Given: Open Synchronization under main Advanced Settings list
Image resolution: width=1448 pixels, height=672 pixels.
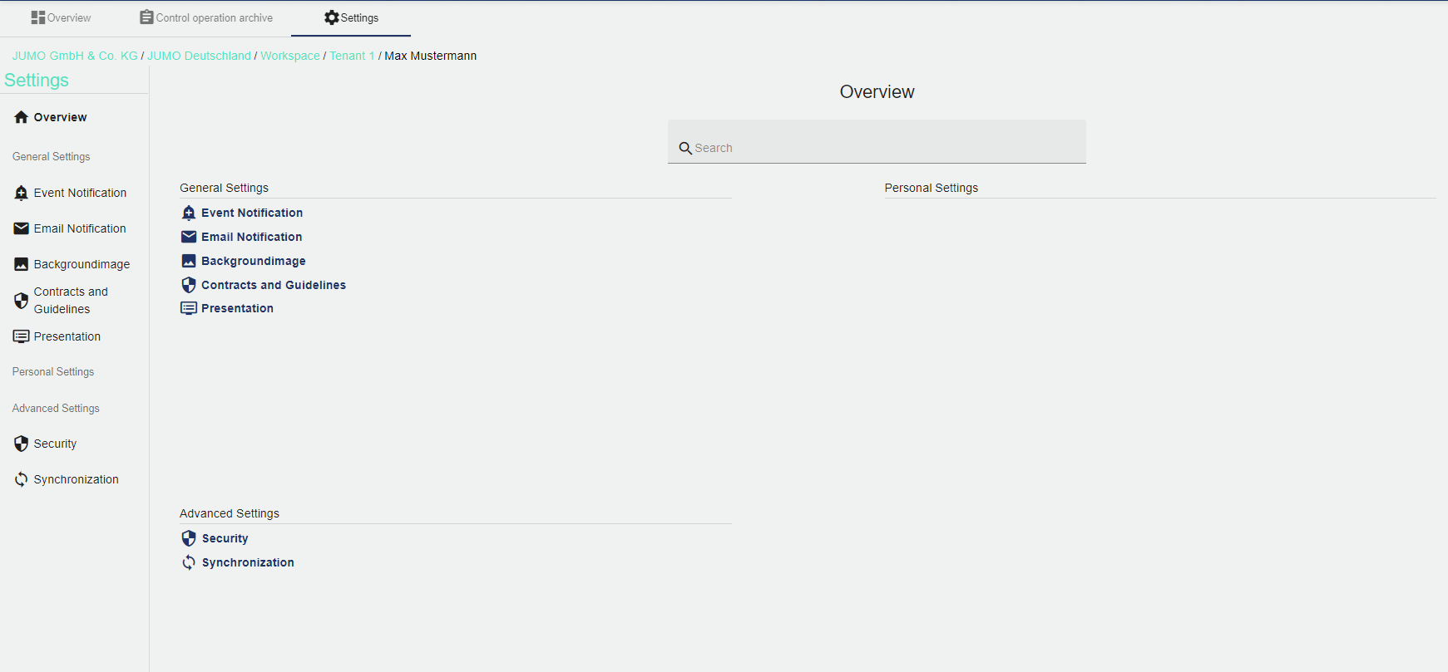Looking at the screenshot, I should (x=247, y=562).
